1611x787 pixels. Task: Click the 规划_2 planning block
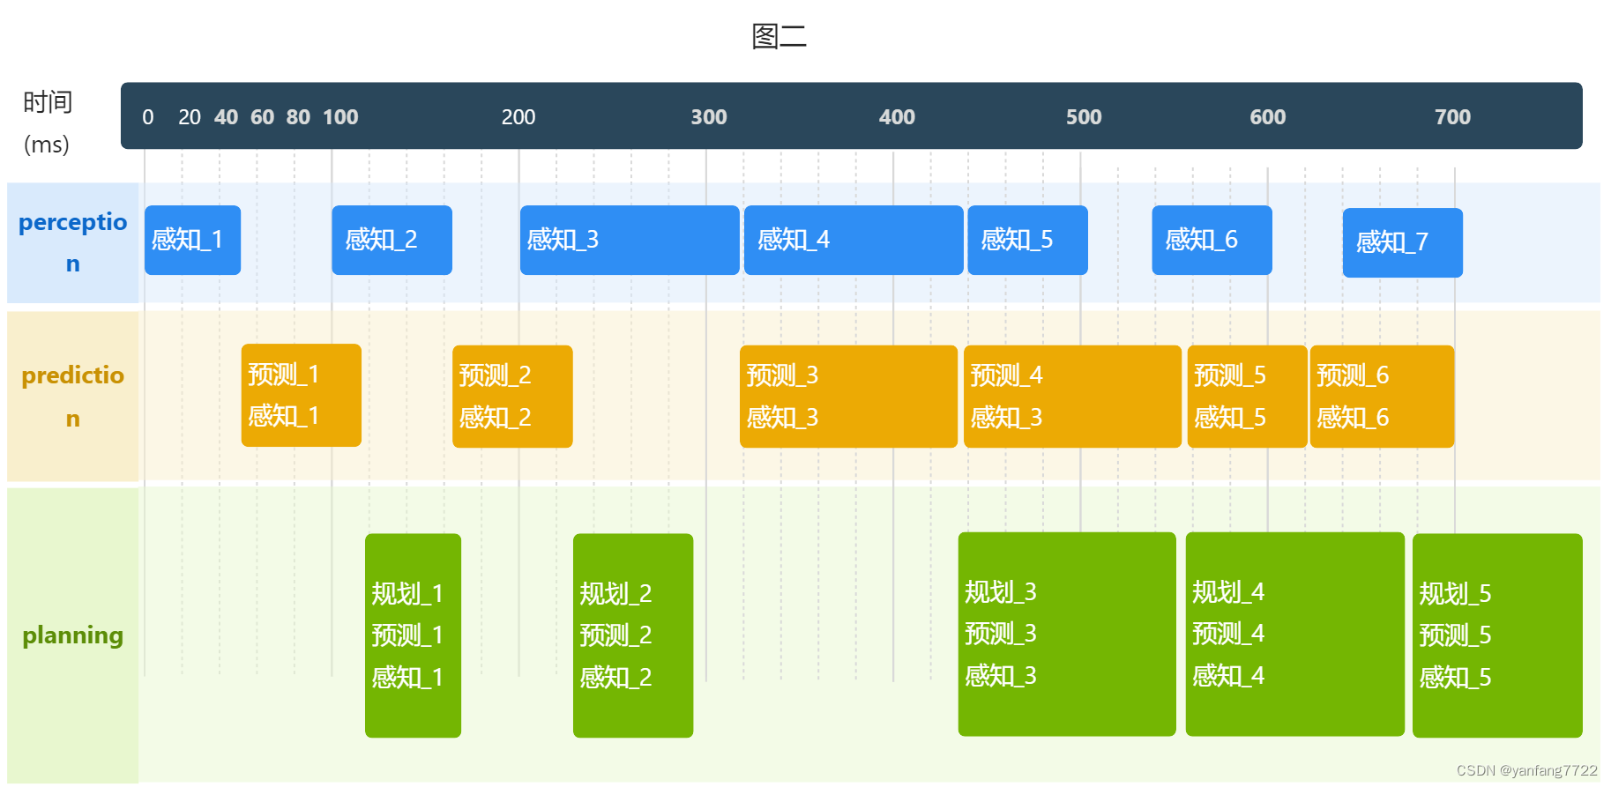pyautogui.click(x=633, y=635)
